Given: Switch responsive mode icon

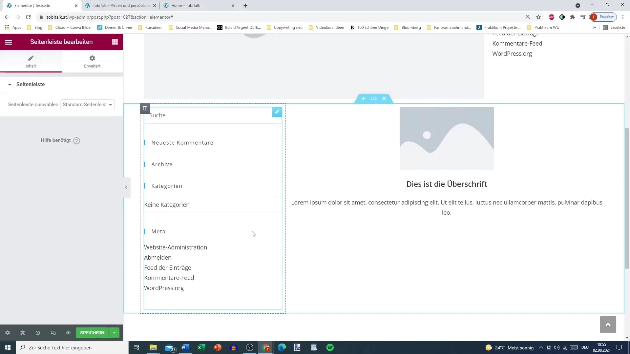Looking at the screenshot, I should pyautogui.click(x=53, y=333).
